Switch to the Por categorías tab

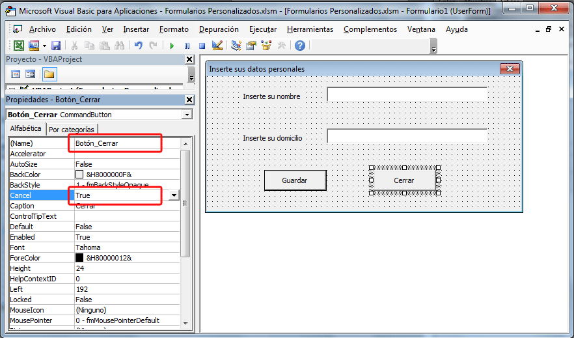(72, 129)
